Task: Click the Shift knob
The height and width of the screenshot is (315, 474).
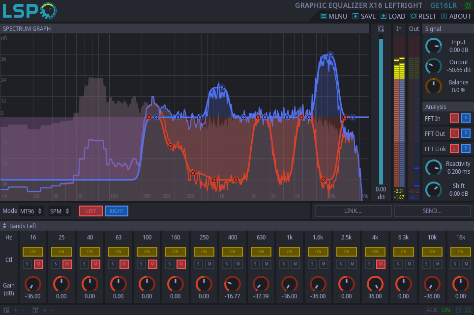Action: (434, 189)
